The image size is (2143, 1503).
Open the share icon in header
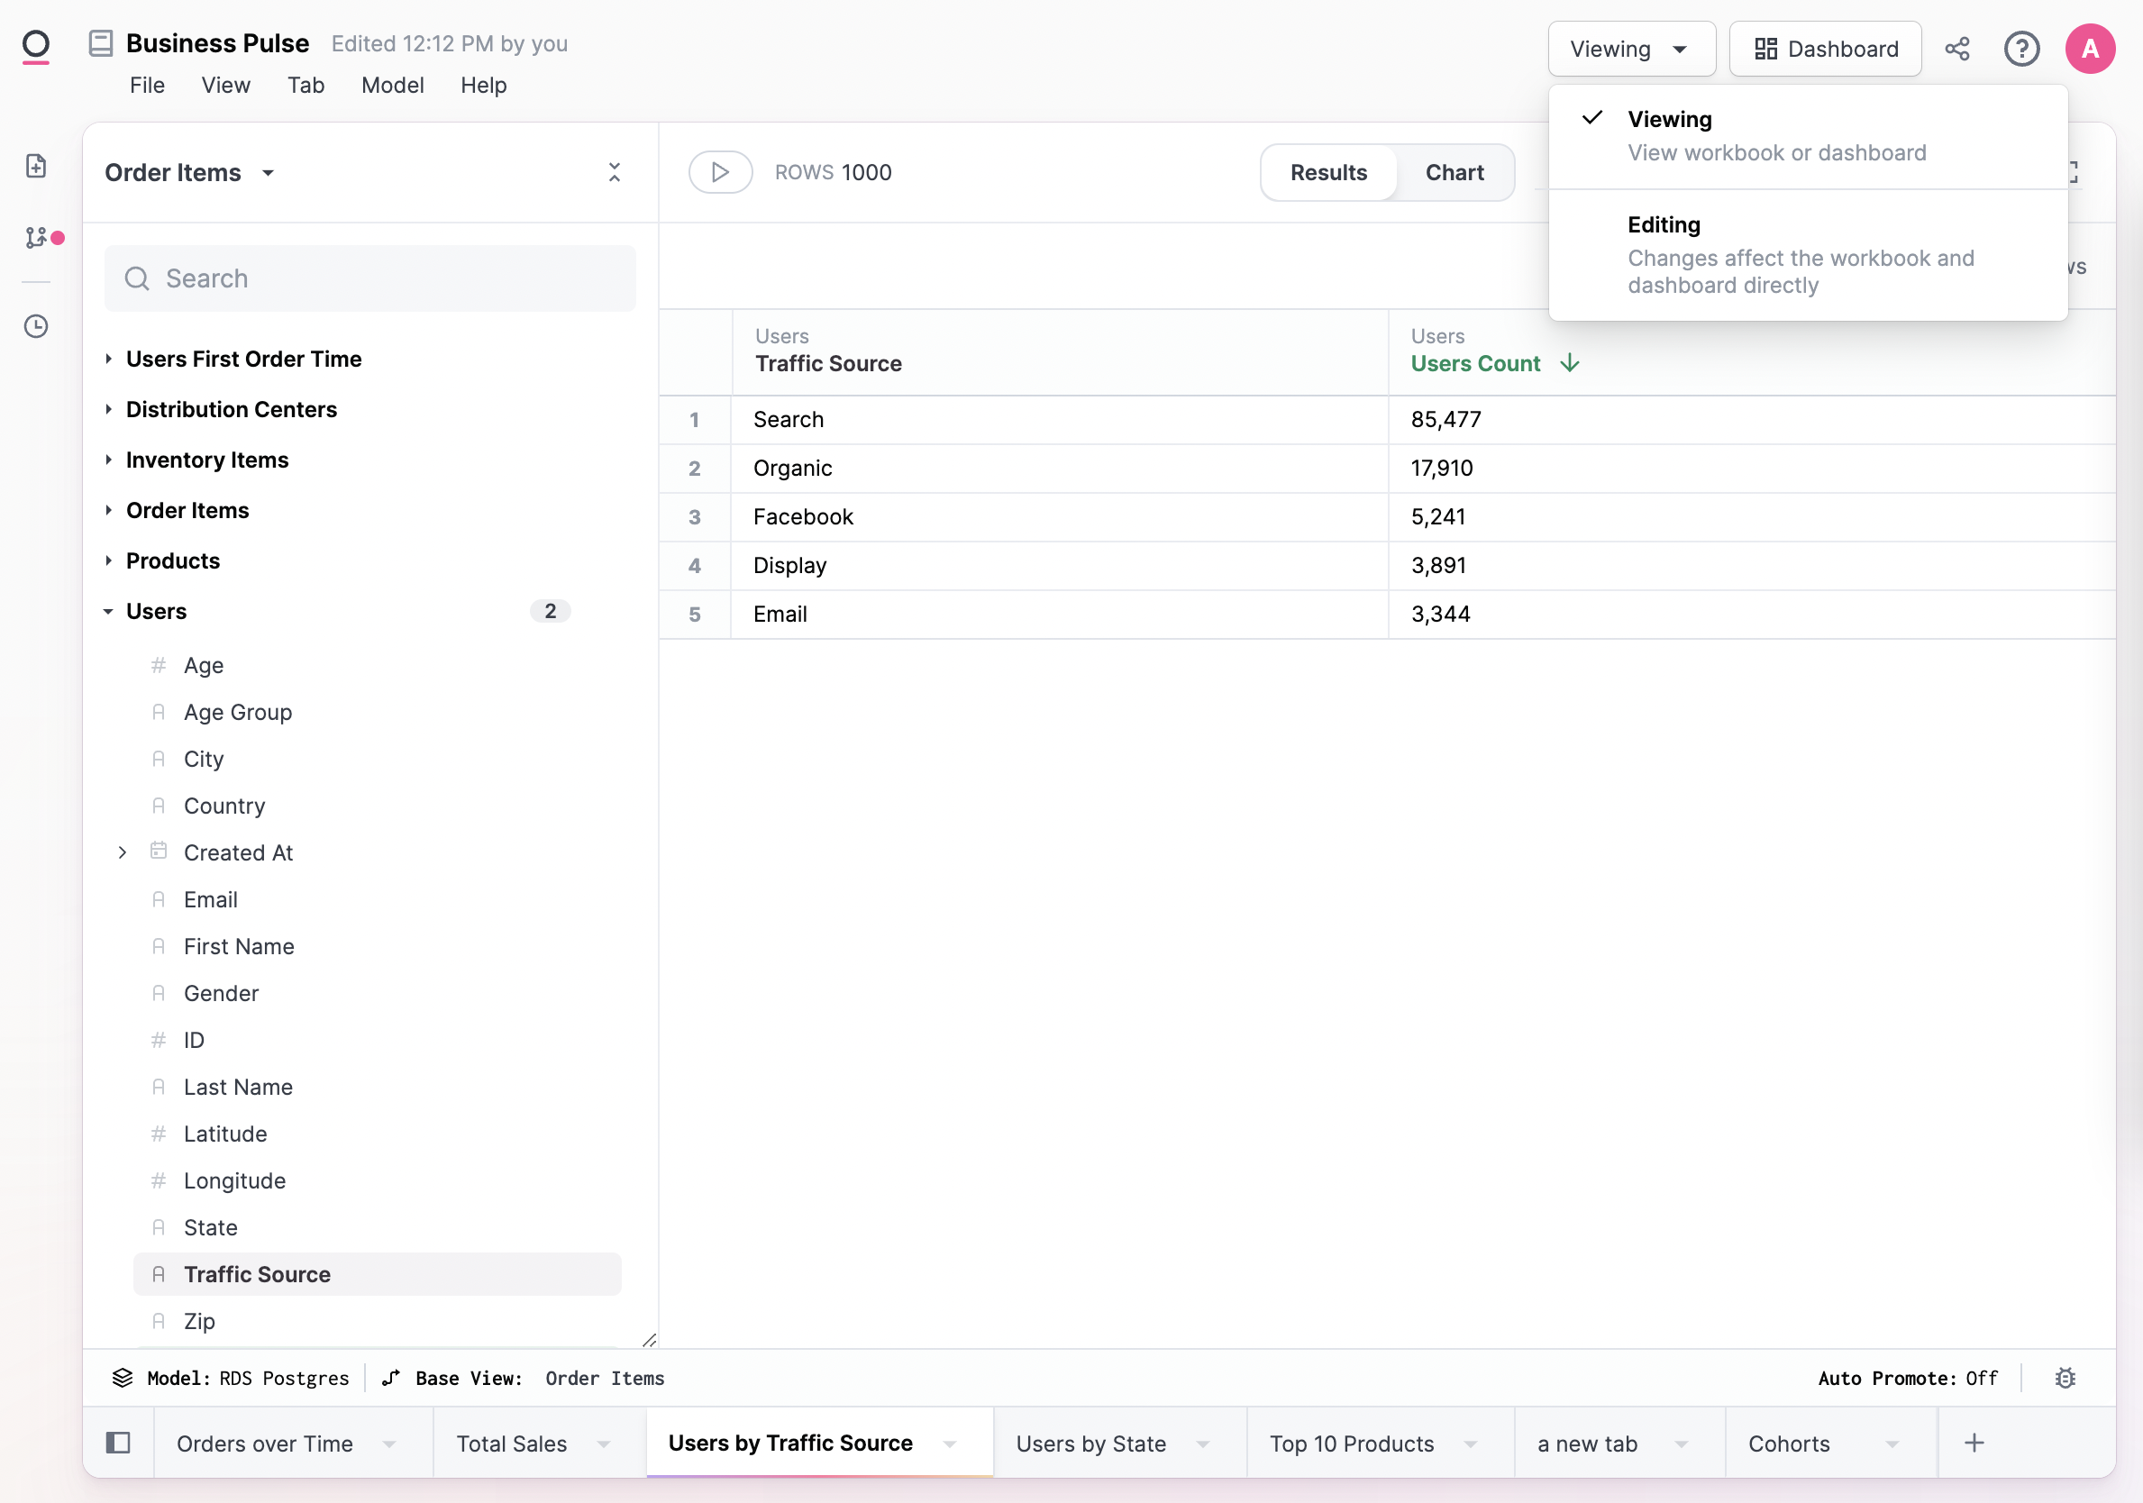(x=1957, y=49)
